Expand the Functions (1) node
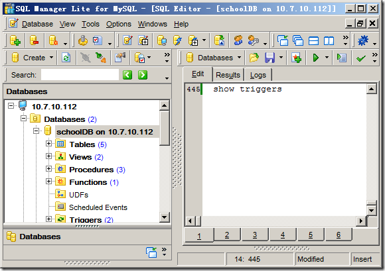The width and height of the screenshot is (385, 271). 48,181
